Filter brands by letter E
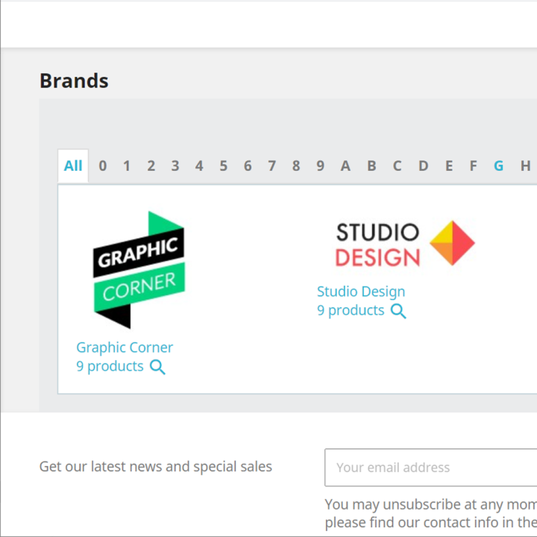Screen dimensions: 537x537 point(449,166)
